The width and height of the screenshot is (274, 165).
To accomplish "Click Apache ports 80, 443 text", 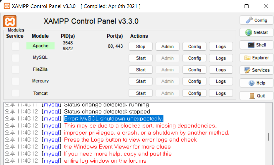I will [115, 46].
